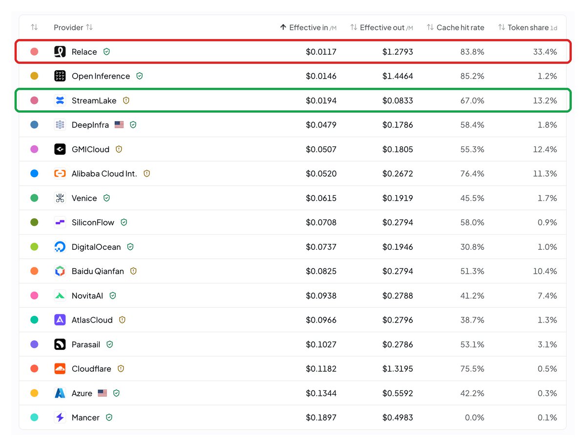586x446 pixels.
Task: Click the salmon color dot for Relace
Action: tap(34, 52)
